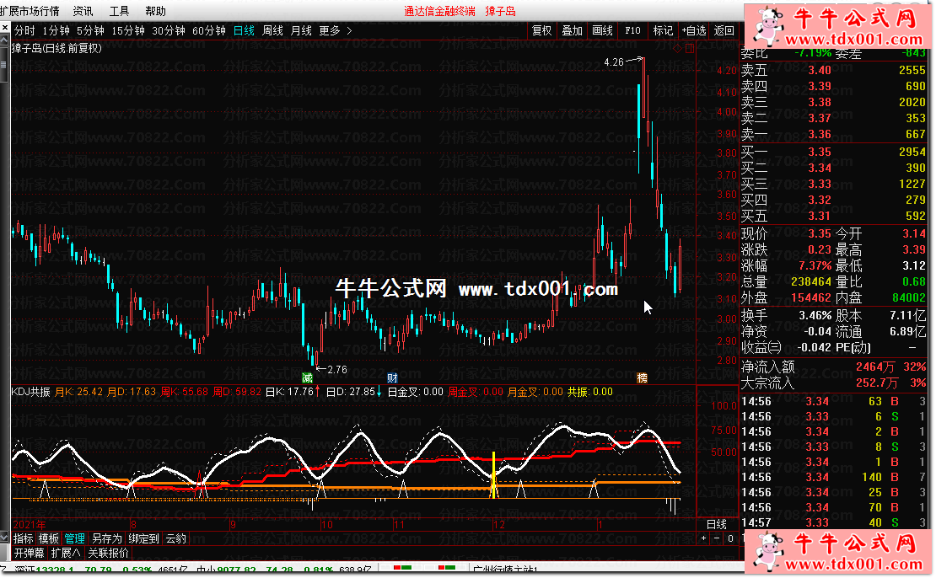This screenshot has width=936, height=578.
Task: Click the 2.76 low price label
Action: pyautogui.click(x=337, y=370)
